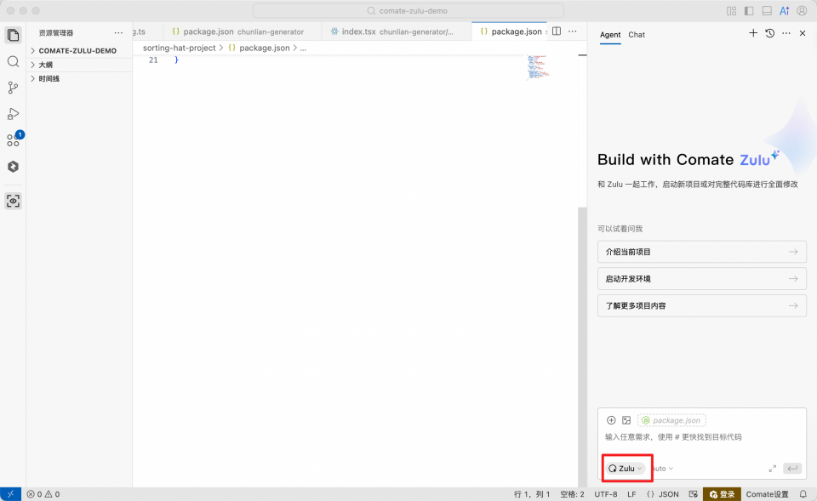Change indentation setting 空格: 2
Image resolution: width=817 pixels, height=501 pixels.
[572, 494]
